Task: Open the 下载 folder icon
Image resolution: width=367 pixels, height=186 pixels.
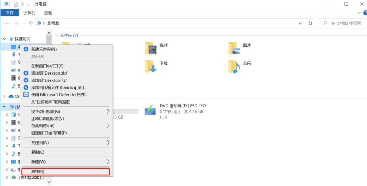Action: pos(151,66)
